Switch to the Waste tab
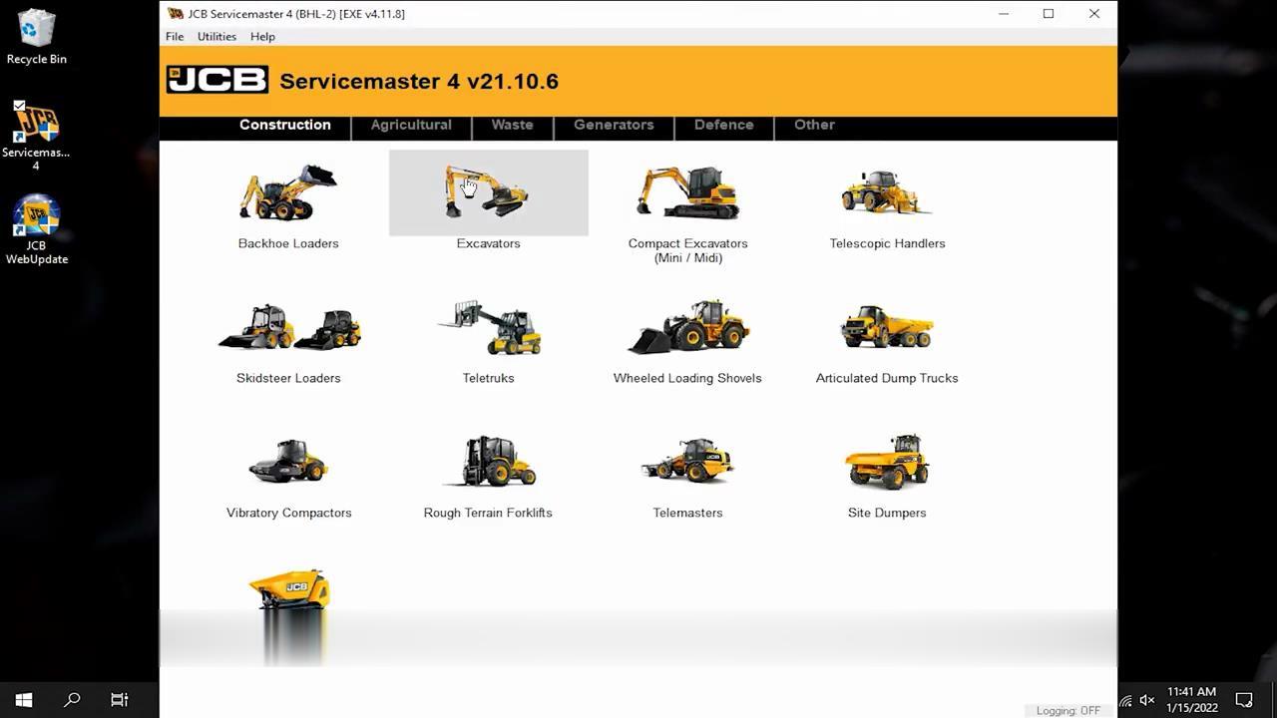 [512, 125]
